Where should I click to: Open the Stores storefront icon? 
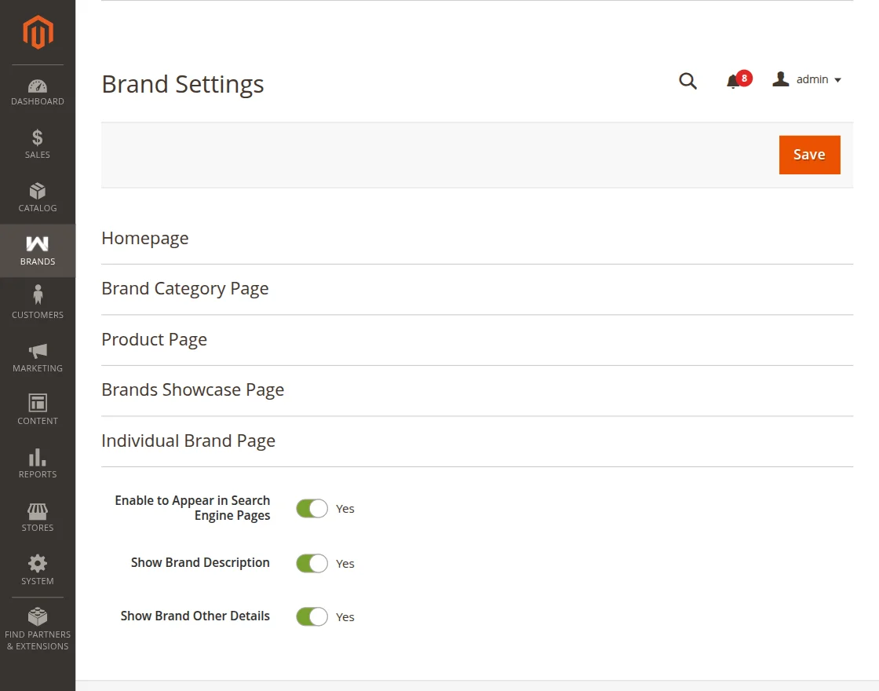pyautogui.click(x=38, y=511)
